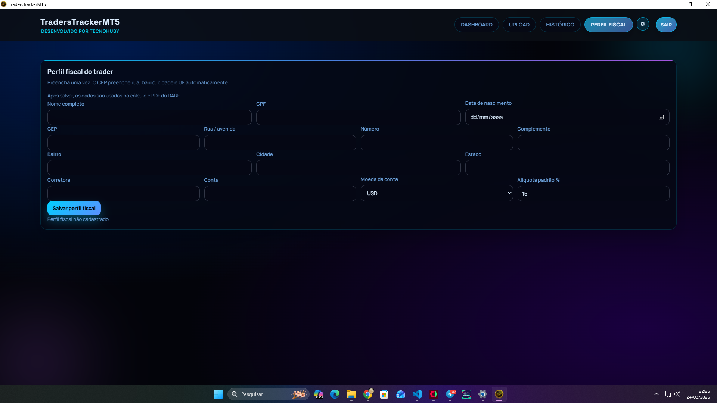Screen dimensions: 717x403
Task: Click into the CPF input field
Action: click(x=358, y=118)
